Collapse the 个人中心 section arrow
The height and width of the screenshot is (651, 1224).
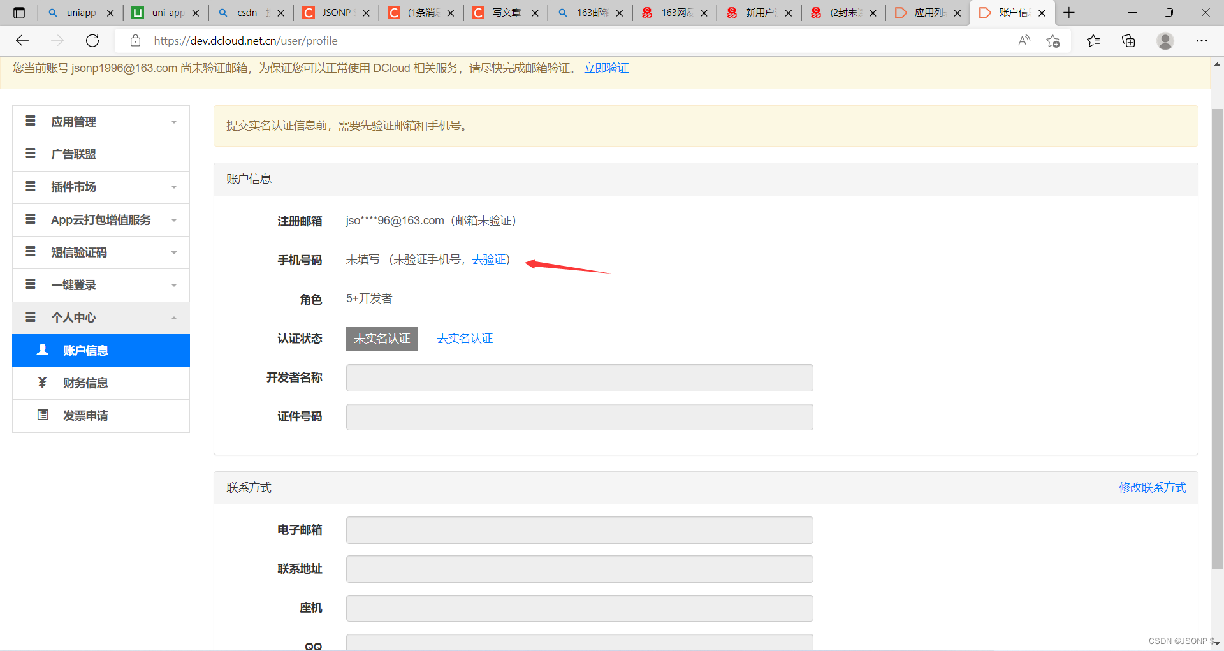click(174, 318)
